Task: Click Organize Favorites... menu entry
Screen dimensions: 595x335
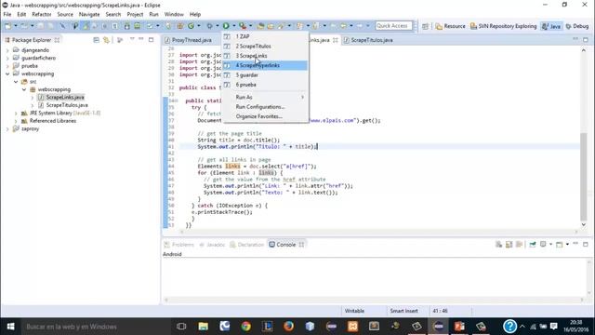Action: click(x=265, y=116)
